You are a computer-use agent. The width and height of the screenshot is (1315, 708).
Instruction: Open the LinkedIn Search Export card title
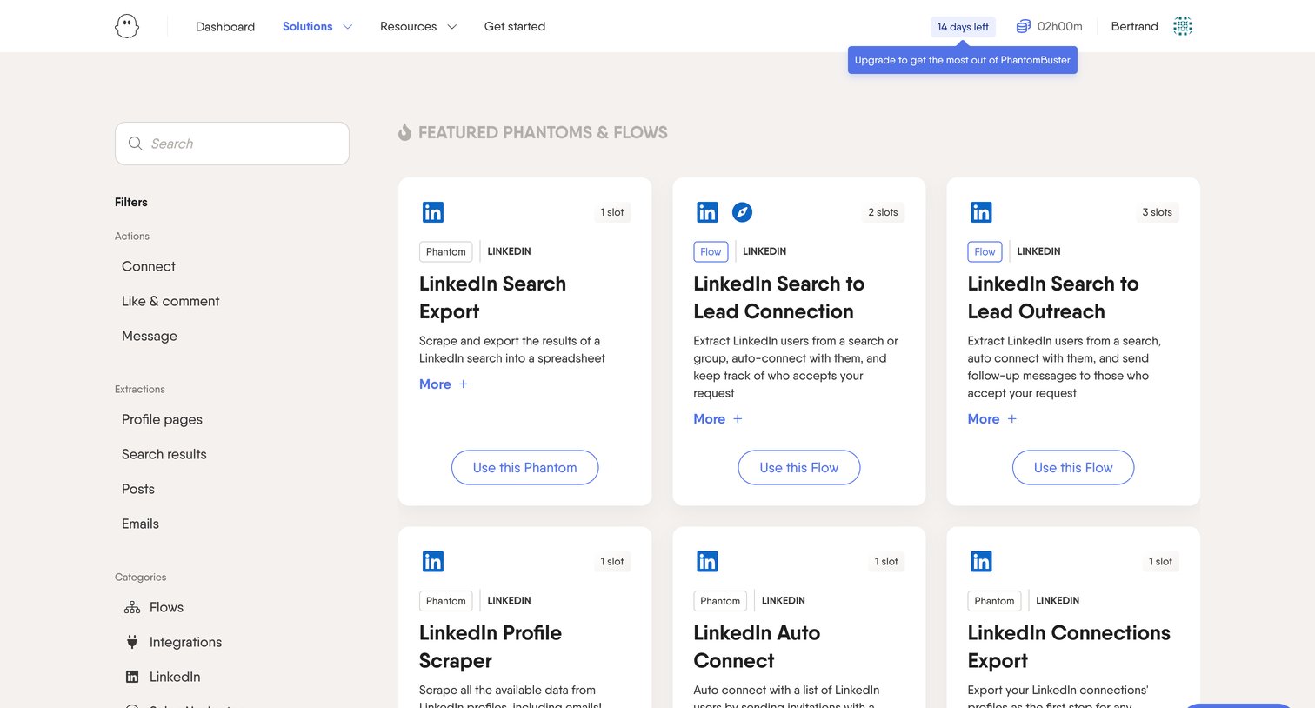click(x=492, y=297)
